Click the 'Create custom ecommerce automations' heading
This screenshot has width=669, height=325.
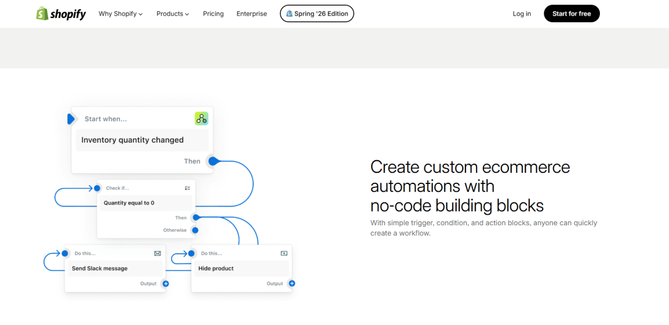pyautogui.click(x=470, y=186)
